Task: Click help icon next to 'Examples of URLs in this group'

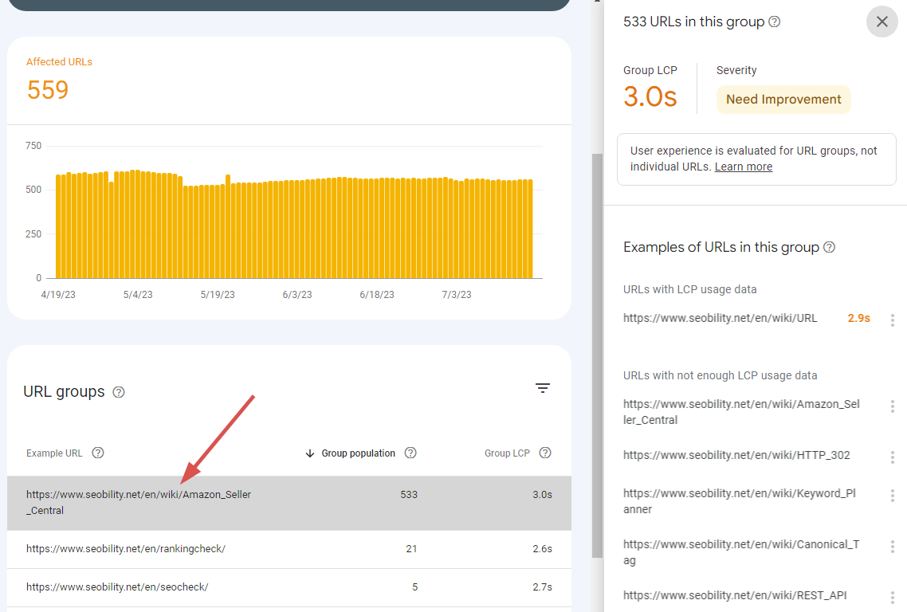Action: 829,247
